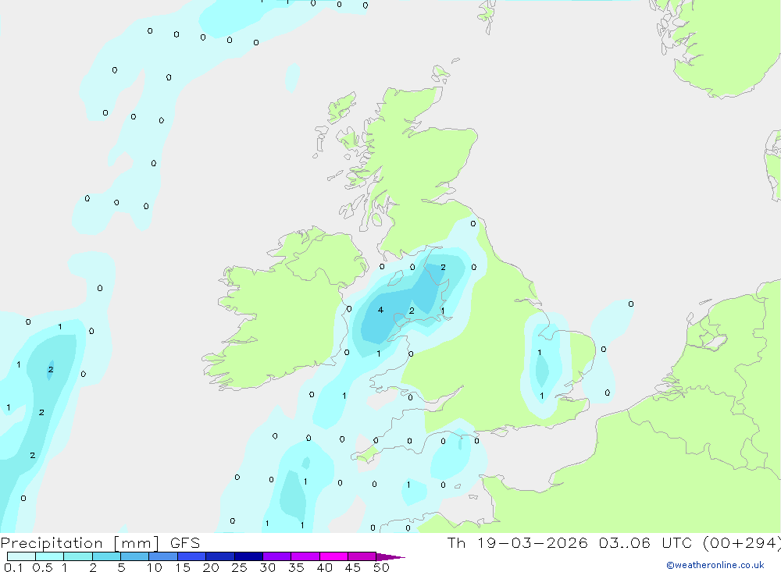Click the '15' legend scale label
The height and width of the screenshot is (572, 781).
(x=183, y=567)
